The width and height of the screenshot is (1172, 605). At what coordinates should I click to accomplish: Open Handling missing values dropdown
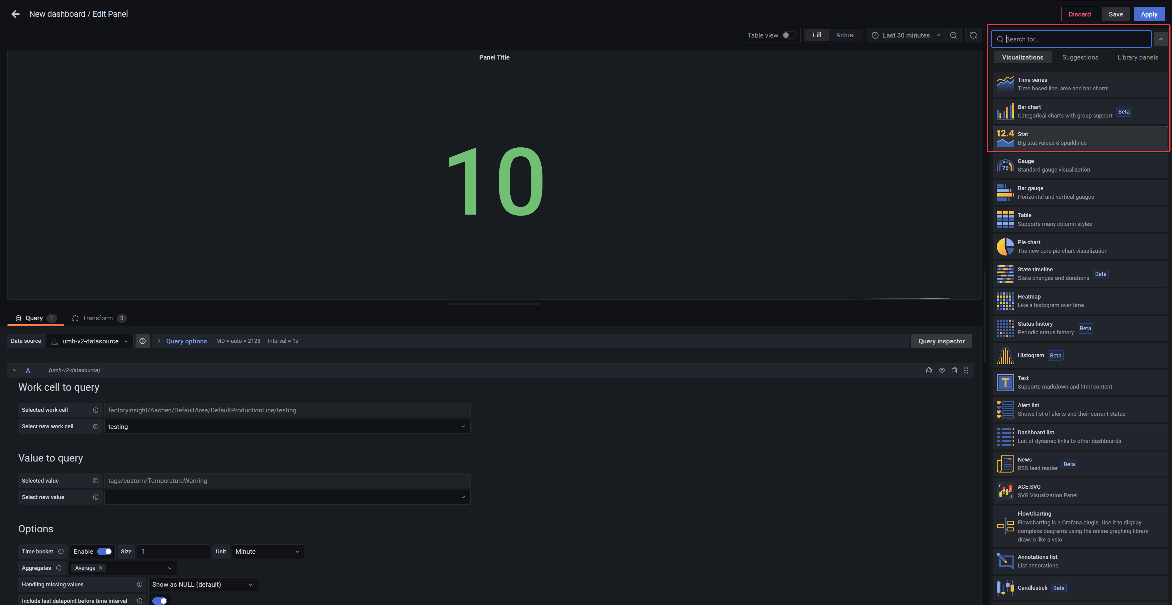pyautogui.click(x=203, y=585)
